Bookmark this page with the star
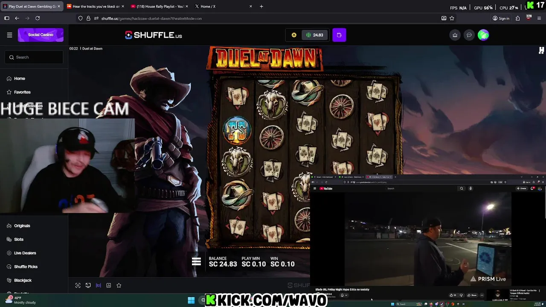The height and width of the screenshot is (307, 546). point(452,18)
